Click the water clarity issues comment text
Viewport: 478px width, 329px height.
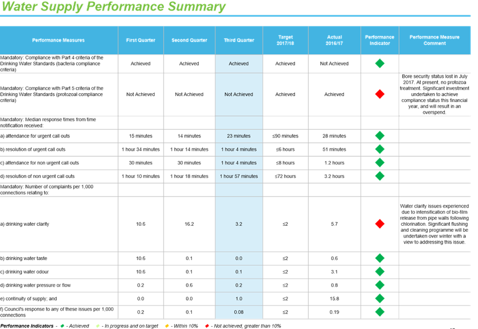click(434, 224)
